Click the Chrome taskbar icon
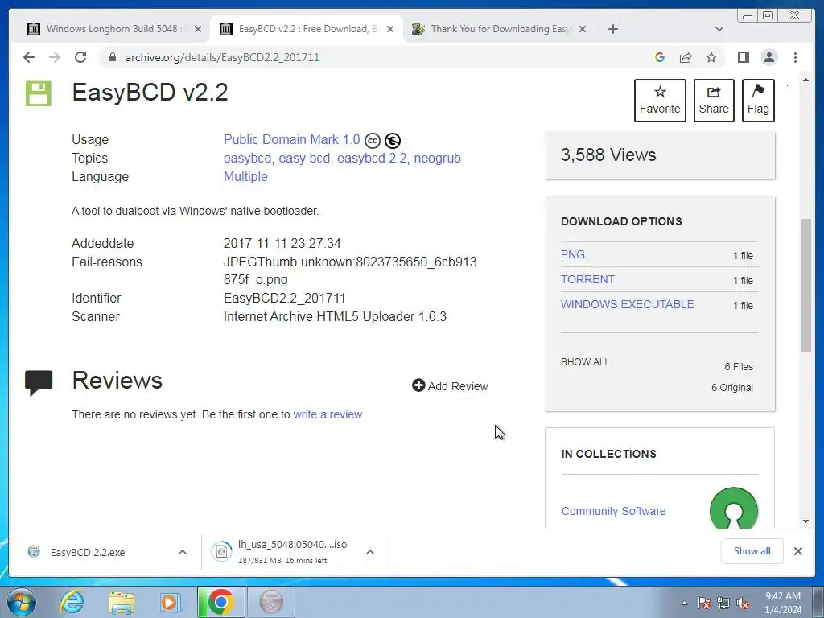Screen dimensions: 824x618 (220, 602)
